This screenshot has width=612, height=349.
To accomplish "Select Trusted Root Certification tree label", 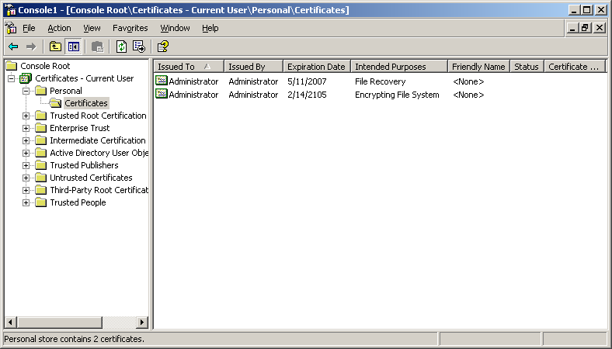I will pyautogui.click(x=98, y=116).
